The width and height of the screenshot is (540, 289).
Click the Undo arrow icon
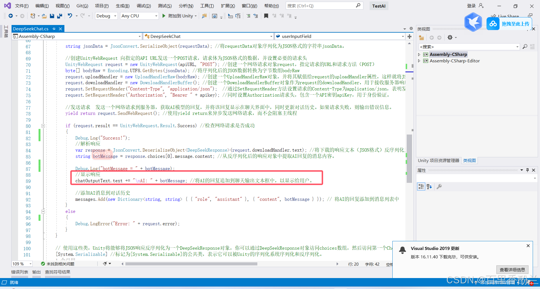tap(70, 16)
